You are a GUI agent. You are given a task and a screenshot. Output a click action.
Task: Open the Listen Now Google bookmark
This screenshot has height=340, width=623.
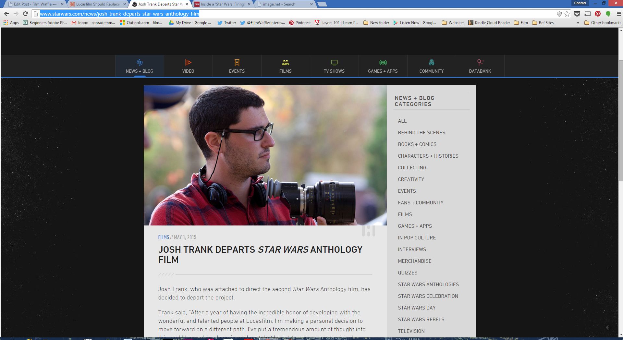415,23
